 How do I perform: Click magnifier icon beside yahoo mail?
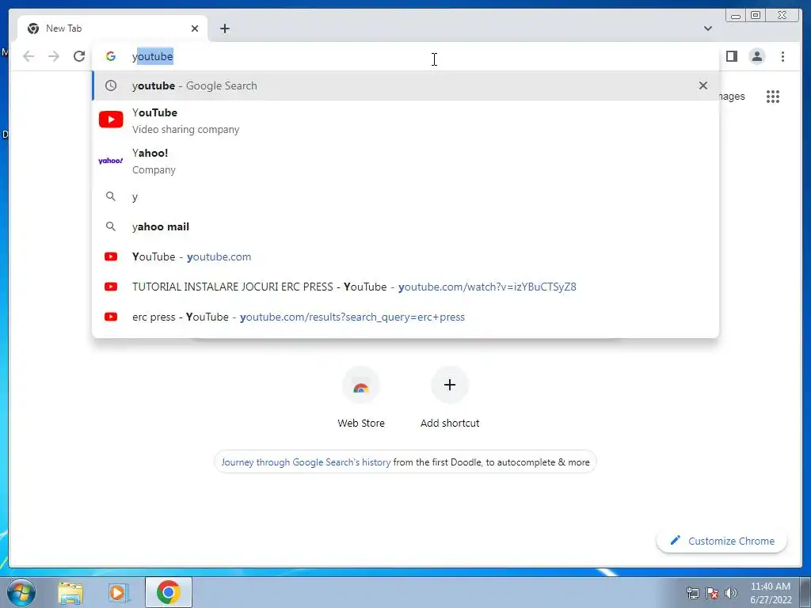pyautogui.click(x=111, y=226)
